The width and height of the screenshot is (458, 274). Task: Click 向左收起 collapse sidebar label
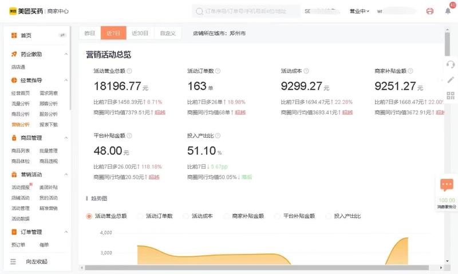point(37,261)
